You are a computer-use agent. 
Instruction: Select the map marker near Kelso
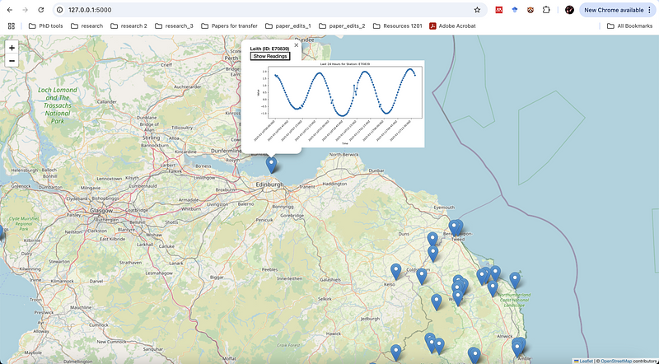point(395,271)
